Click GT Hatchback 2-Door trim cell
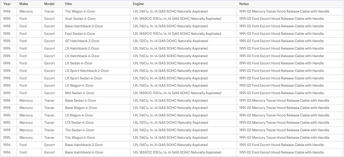Screen dimensions: 344x157 pyautogui.click(x=96, y=41)
